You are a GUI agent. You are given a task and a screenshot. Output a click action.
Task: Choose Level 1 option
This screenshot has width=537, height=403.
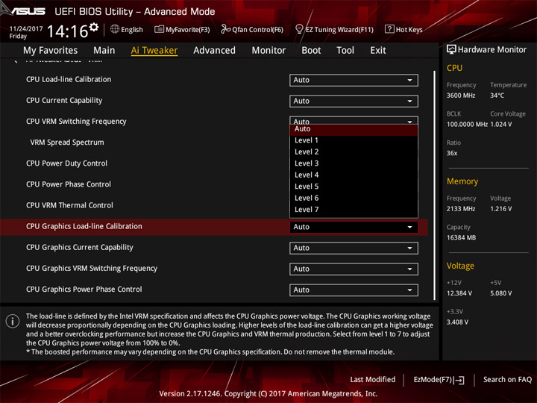coord(354,140)
